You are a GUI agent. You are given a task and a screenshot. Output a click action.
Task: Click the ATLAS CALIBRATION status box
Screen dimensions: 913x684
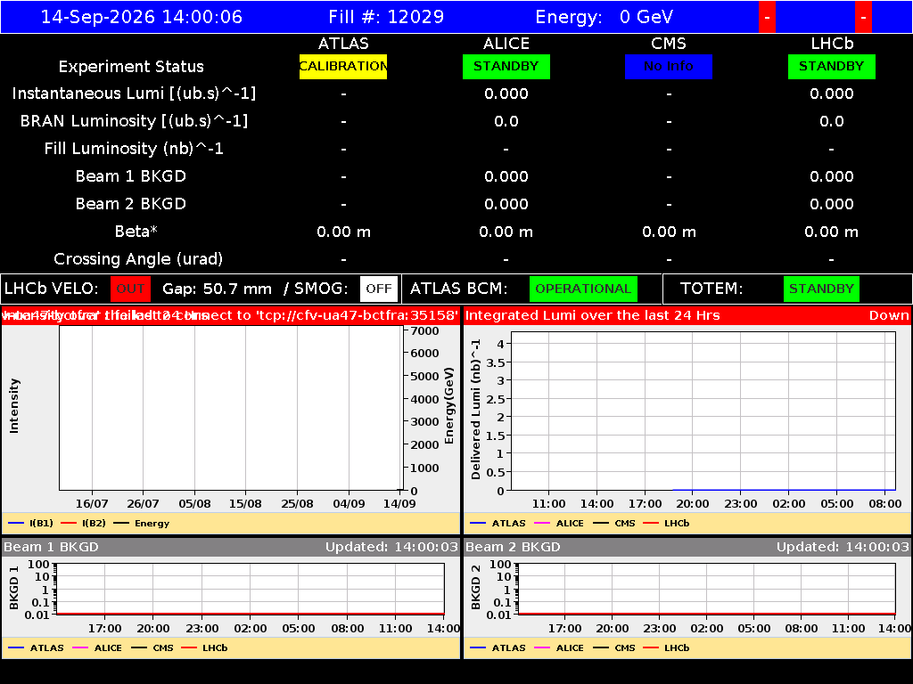pyautogui.click(x=343, y=66)
